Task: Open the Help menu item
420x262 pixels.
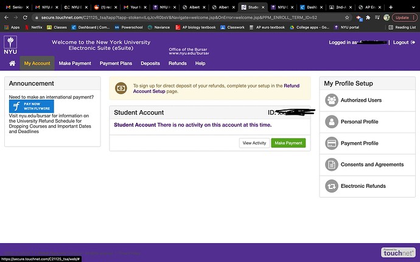Action: 200,63
